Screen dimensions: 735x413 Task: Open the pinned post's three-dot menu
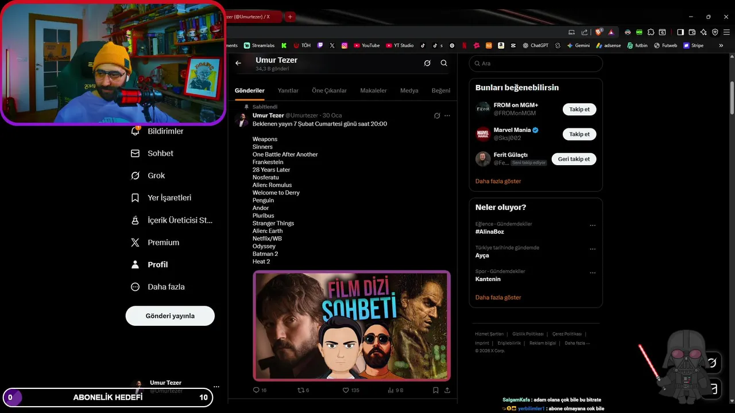[447, 116]
